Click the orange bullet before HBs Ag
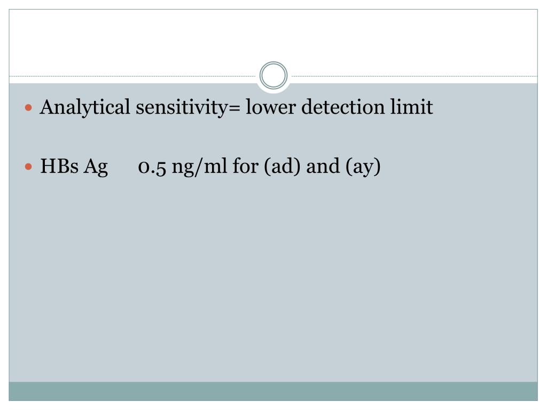This screenshot has height=410, width=547. 29,167
